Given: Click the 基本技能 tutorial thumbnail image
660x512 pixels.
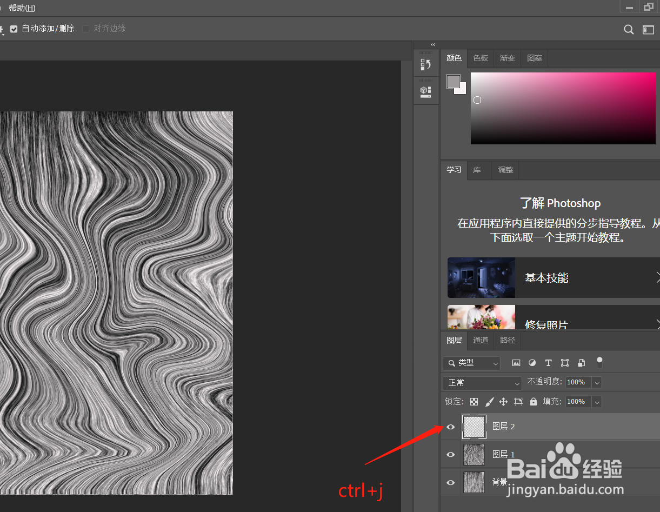Looking at the screenshot, I should (481, 278).
